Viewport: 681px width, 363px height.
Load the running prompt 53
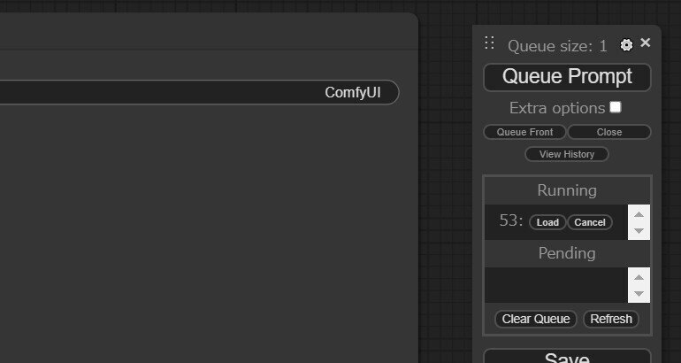coord(547,222)
